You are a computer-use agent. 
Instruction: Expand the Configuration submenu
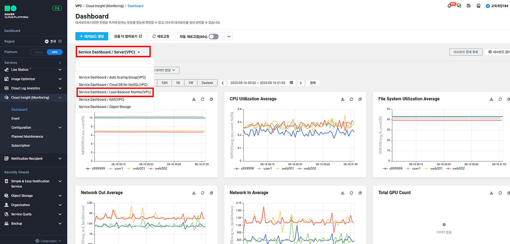coord(60,128)
